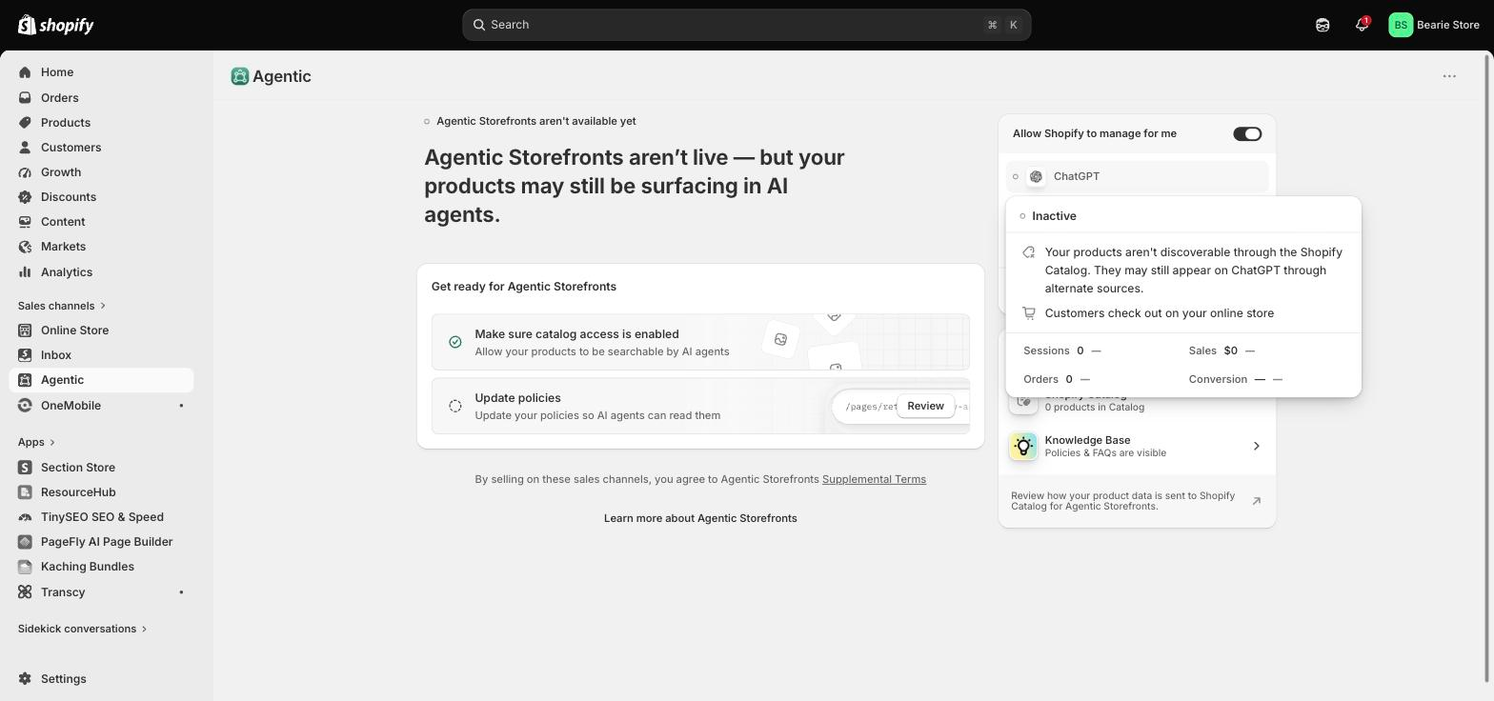Click the catalog access green checkmark
This screenshot has height=701, width=1494.
[x=455, y=342]
